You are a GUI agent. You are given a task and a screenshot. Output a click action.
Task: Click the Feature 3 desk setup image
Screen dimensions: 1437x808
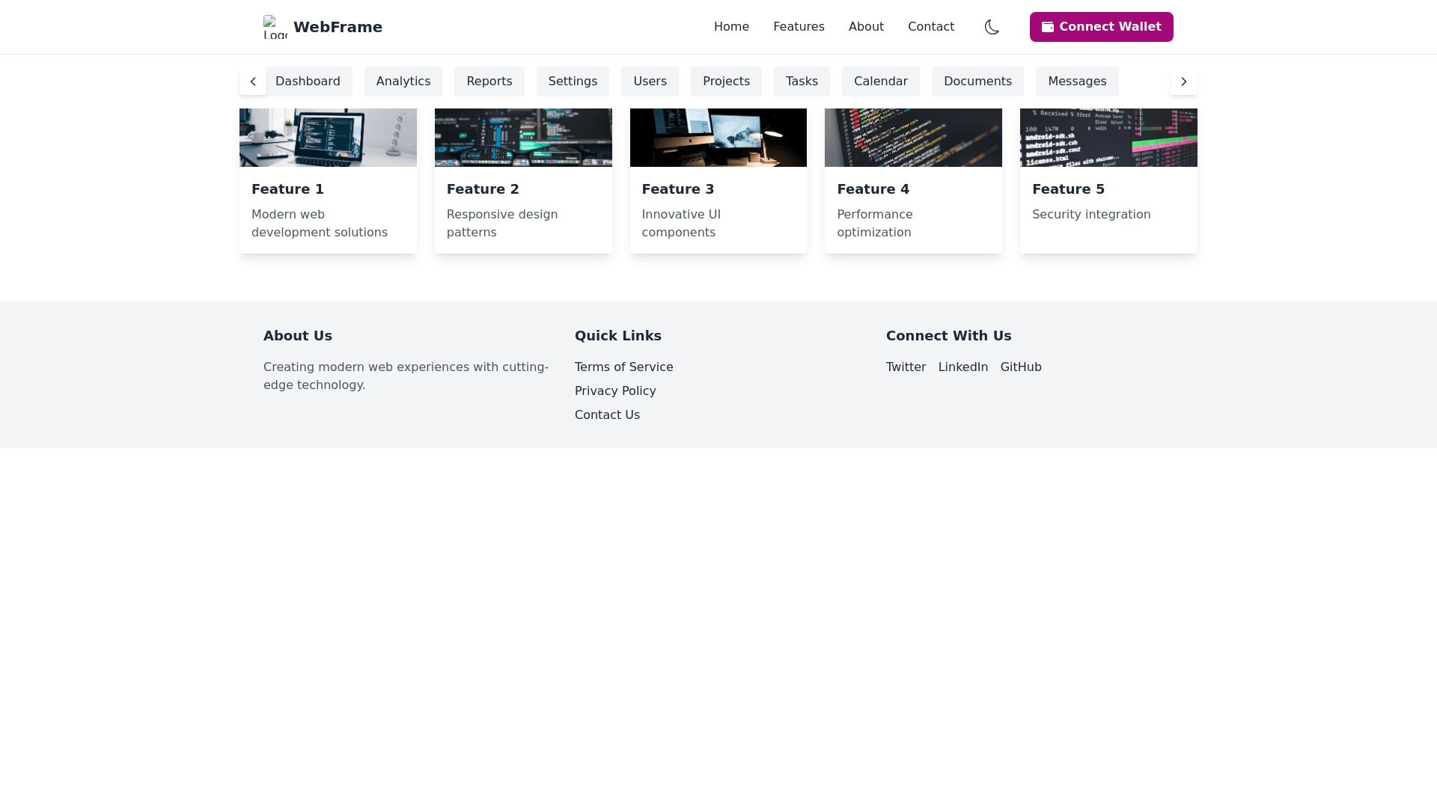(x=718, y=138)
